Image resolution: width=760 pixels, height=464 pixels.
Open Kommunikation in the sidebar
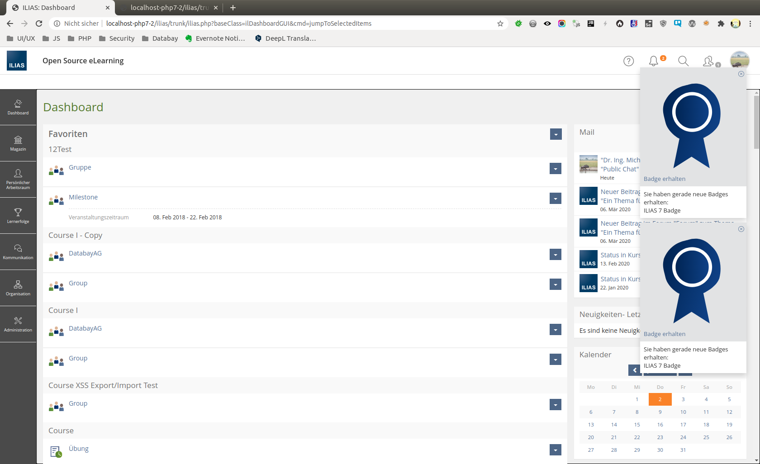18,252
